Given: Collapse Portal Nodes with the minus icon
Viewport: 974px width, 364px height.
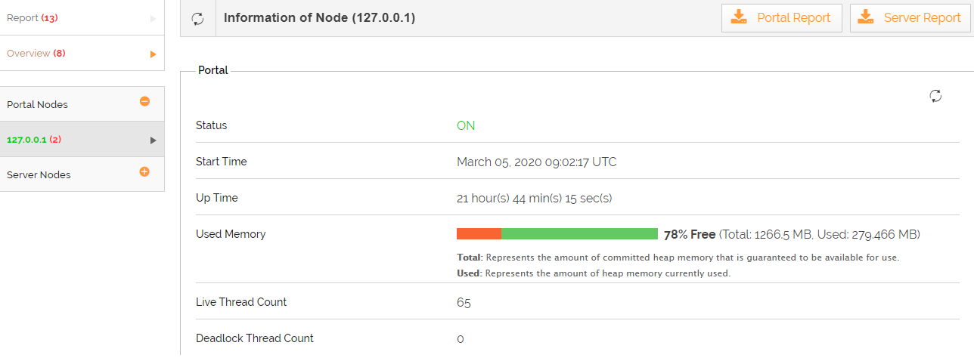Looking at the screenshot, I should pyautogui.click(x=144, y=101).
